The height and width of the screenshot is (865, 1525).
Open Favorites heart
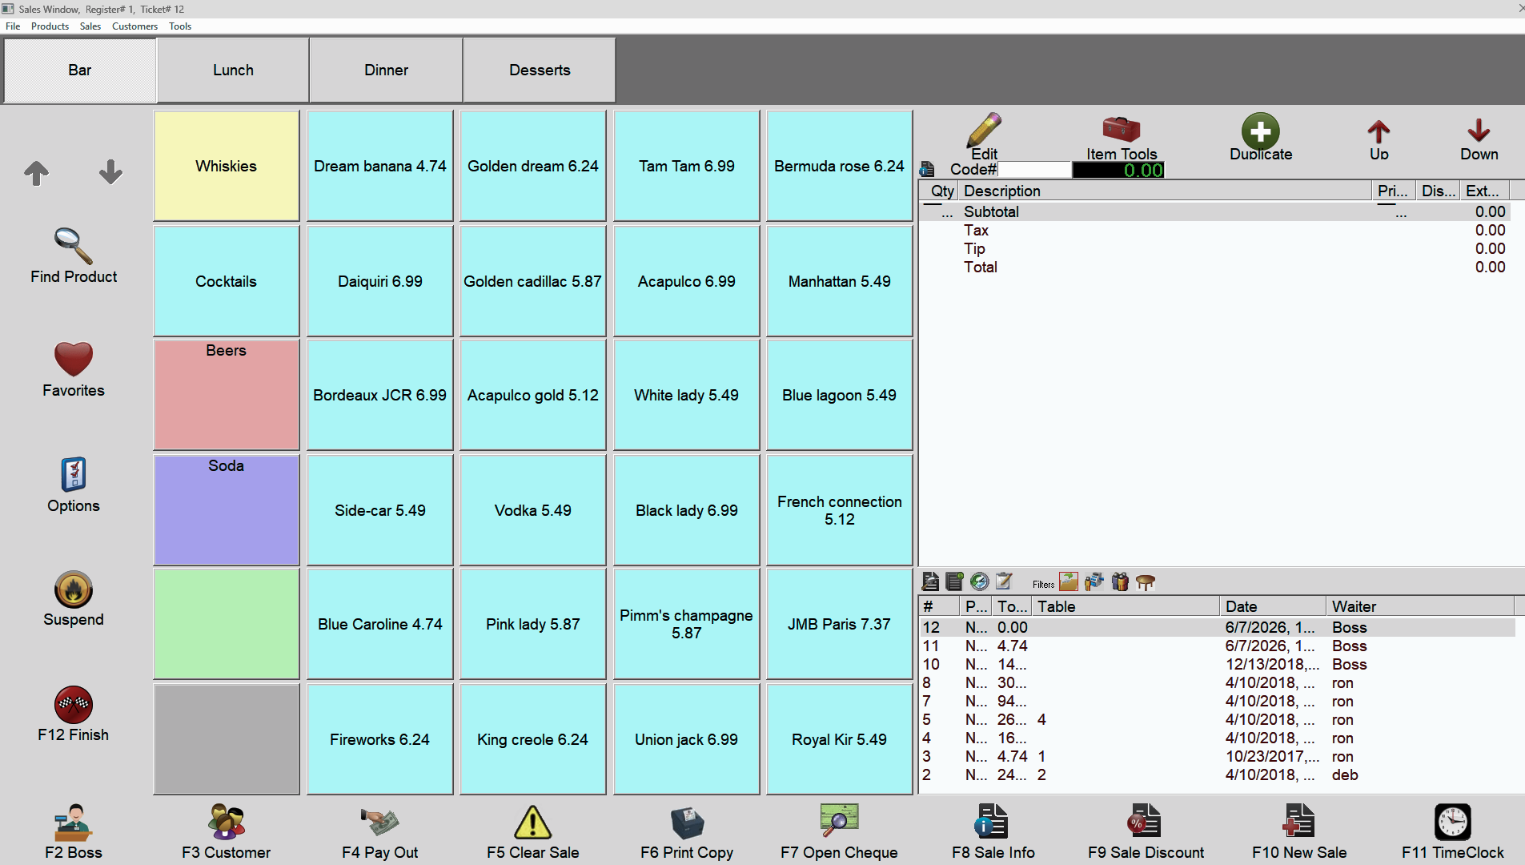[x=74, y=369]
